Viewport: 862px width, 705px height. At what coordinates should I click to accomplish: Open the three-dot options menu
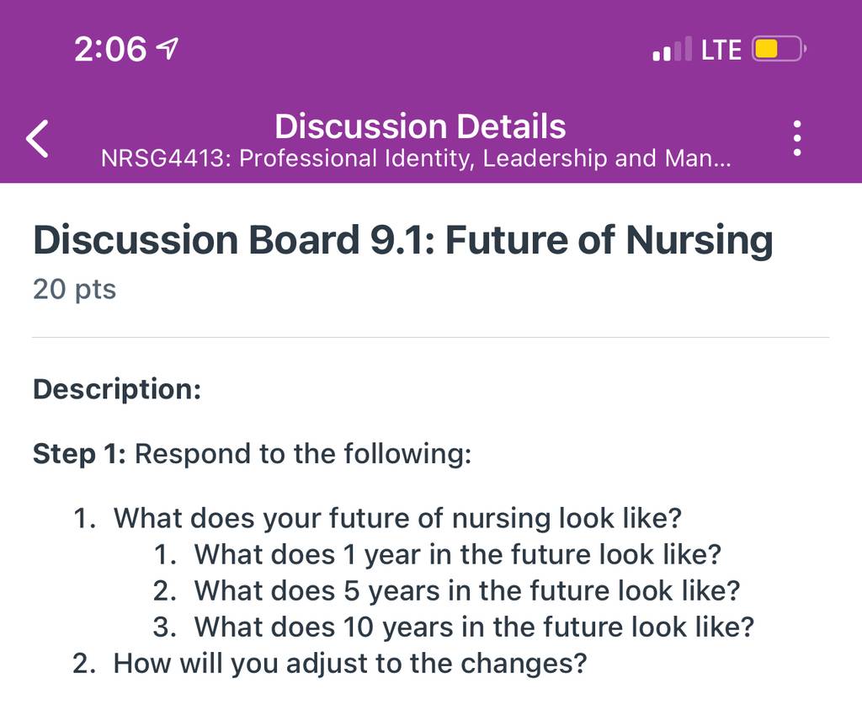point(797,138)
